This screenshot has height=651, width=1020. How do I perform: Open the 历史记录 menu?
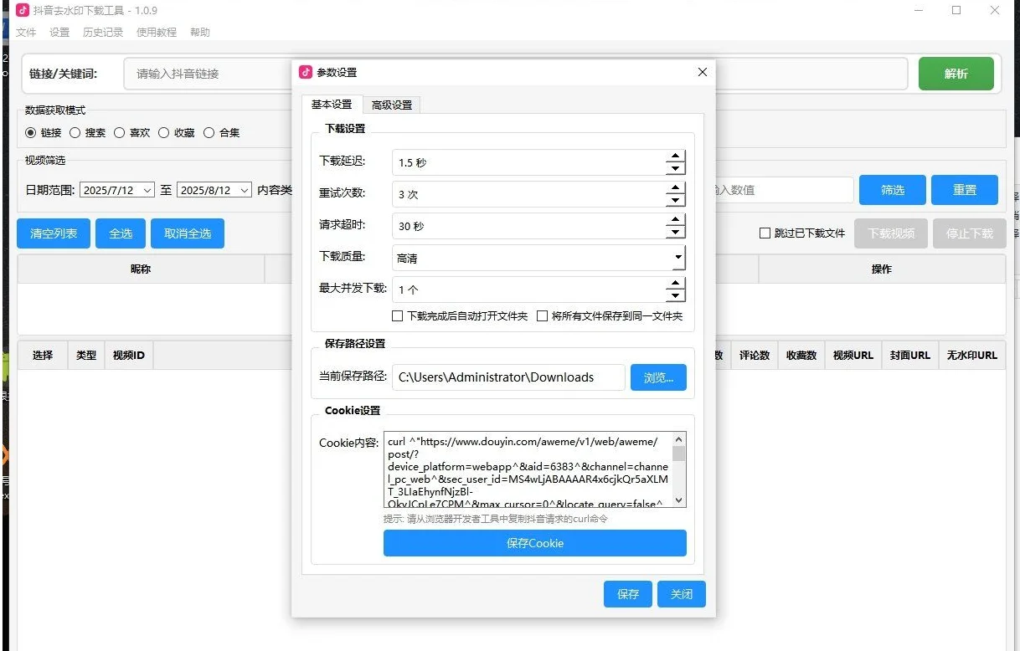click(103, 33)
